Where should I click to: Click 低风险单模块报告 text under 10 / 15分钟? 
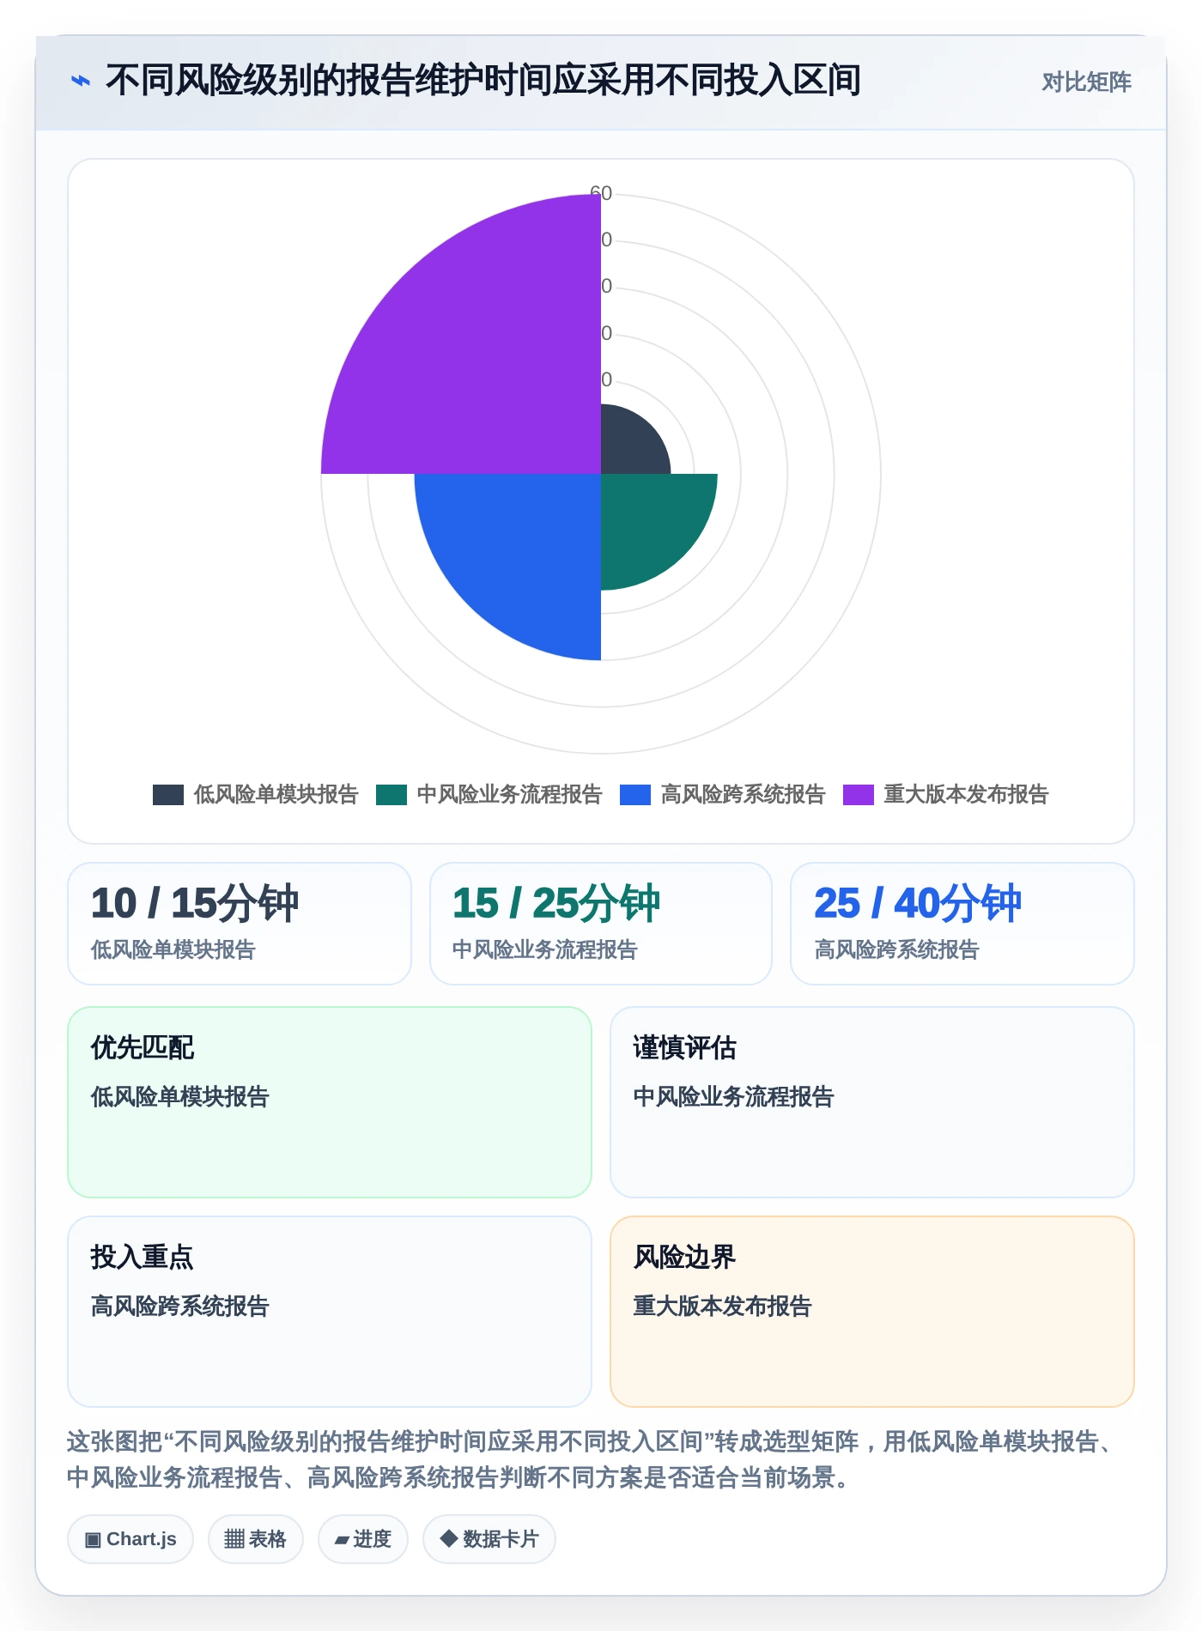(173, 949)
